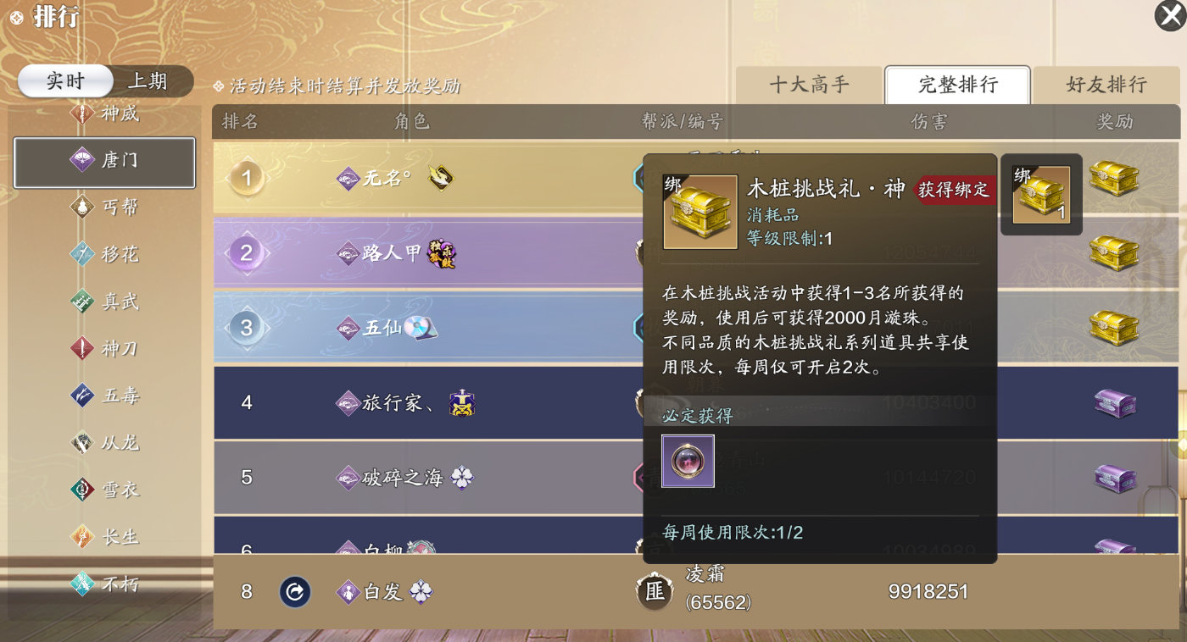Close the ranking window

1171,16
